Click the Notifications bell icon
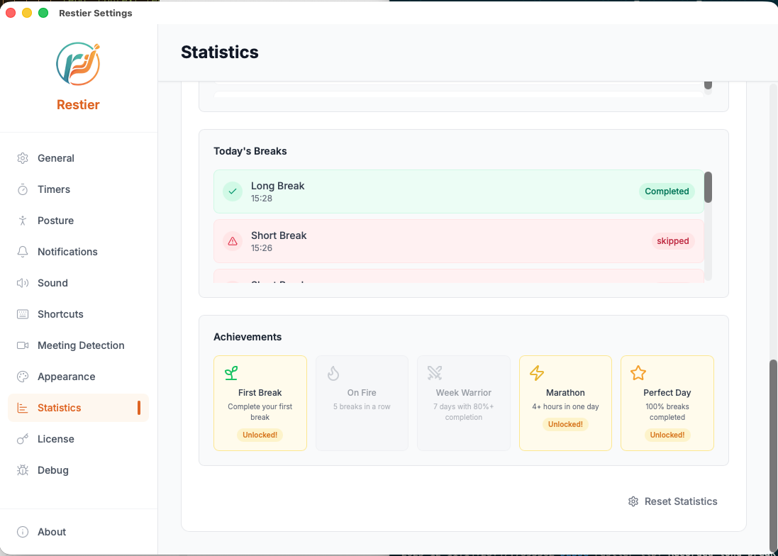Screen dimensions: 778x556 [23, 252]
